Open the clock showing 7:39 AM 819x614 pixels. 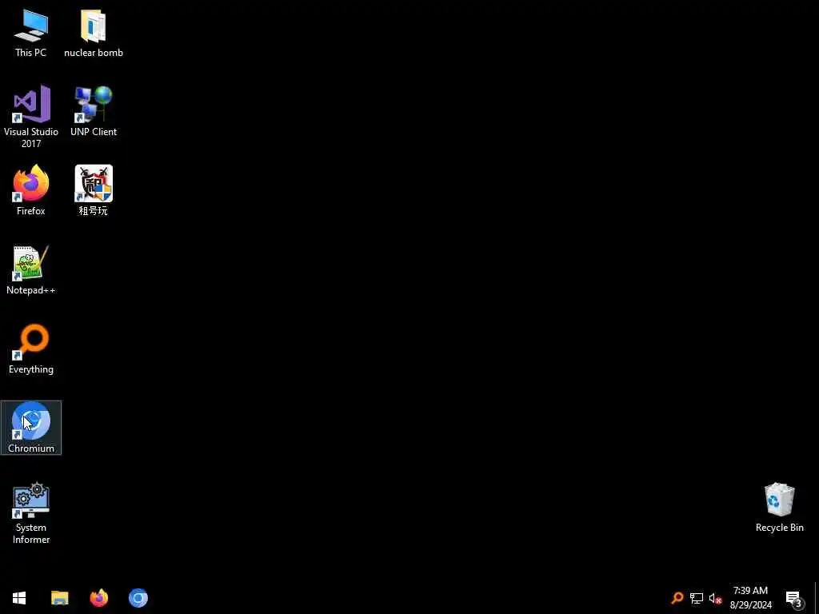[x=750, y=598]
